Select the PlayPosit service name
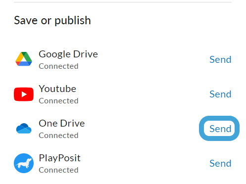The image size is (246, 184). point(59,158)
